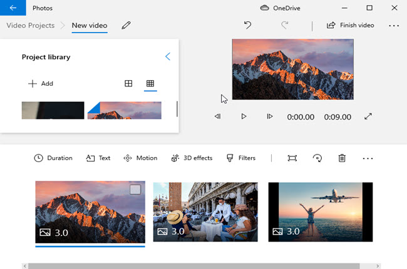Click Finish video button
The image size is (407, 269).
[350, 26]
